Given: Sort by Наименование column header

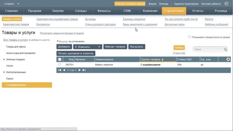Looking at the screenshot, I should [104, 59].
